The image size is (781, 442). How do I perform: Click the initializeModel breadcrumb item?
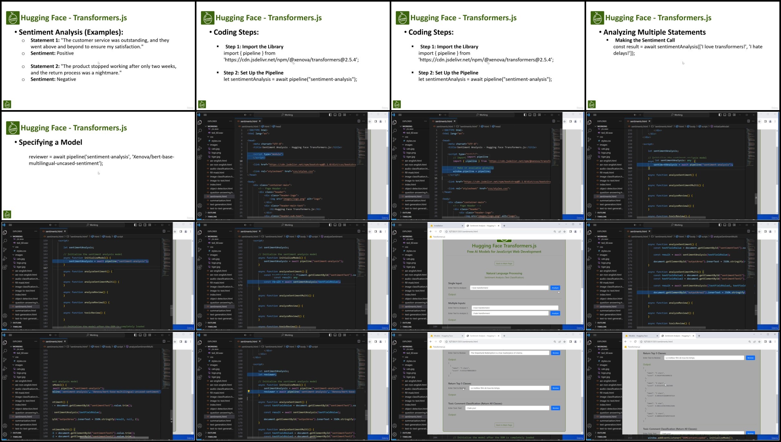[x=721, y=127]
